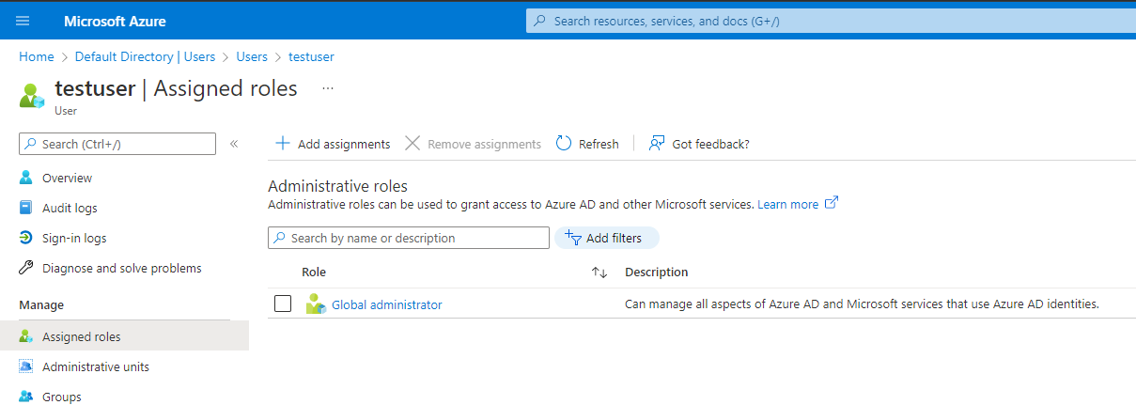The image size is (1136, 405).
Task: Open the Learn more link
Action: [x=787, y=204]
